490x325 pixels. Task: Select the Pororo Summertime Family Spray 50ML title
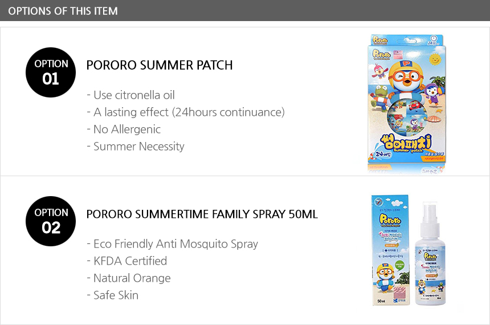(202, 214)
